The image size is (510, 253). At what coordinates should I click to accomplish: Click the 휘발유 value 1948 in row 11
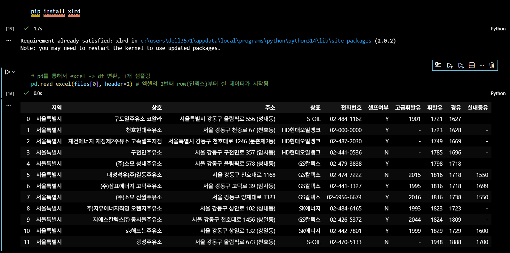436,242
